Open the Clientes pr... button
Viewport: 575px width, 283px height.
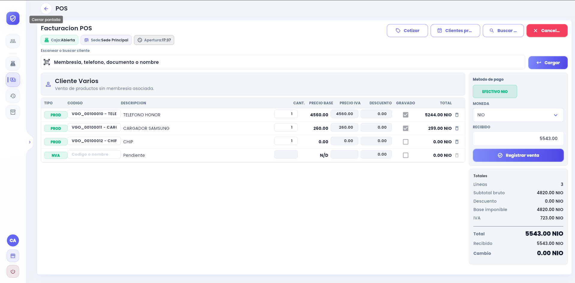tap(455, 31)
